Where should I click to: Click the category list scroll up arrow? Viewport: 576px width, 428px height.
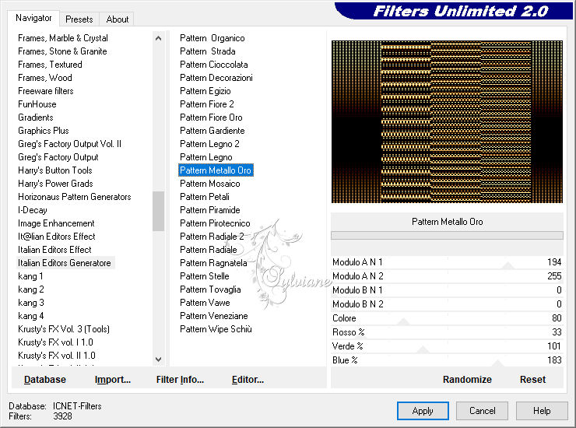[x=158, y=38]
